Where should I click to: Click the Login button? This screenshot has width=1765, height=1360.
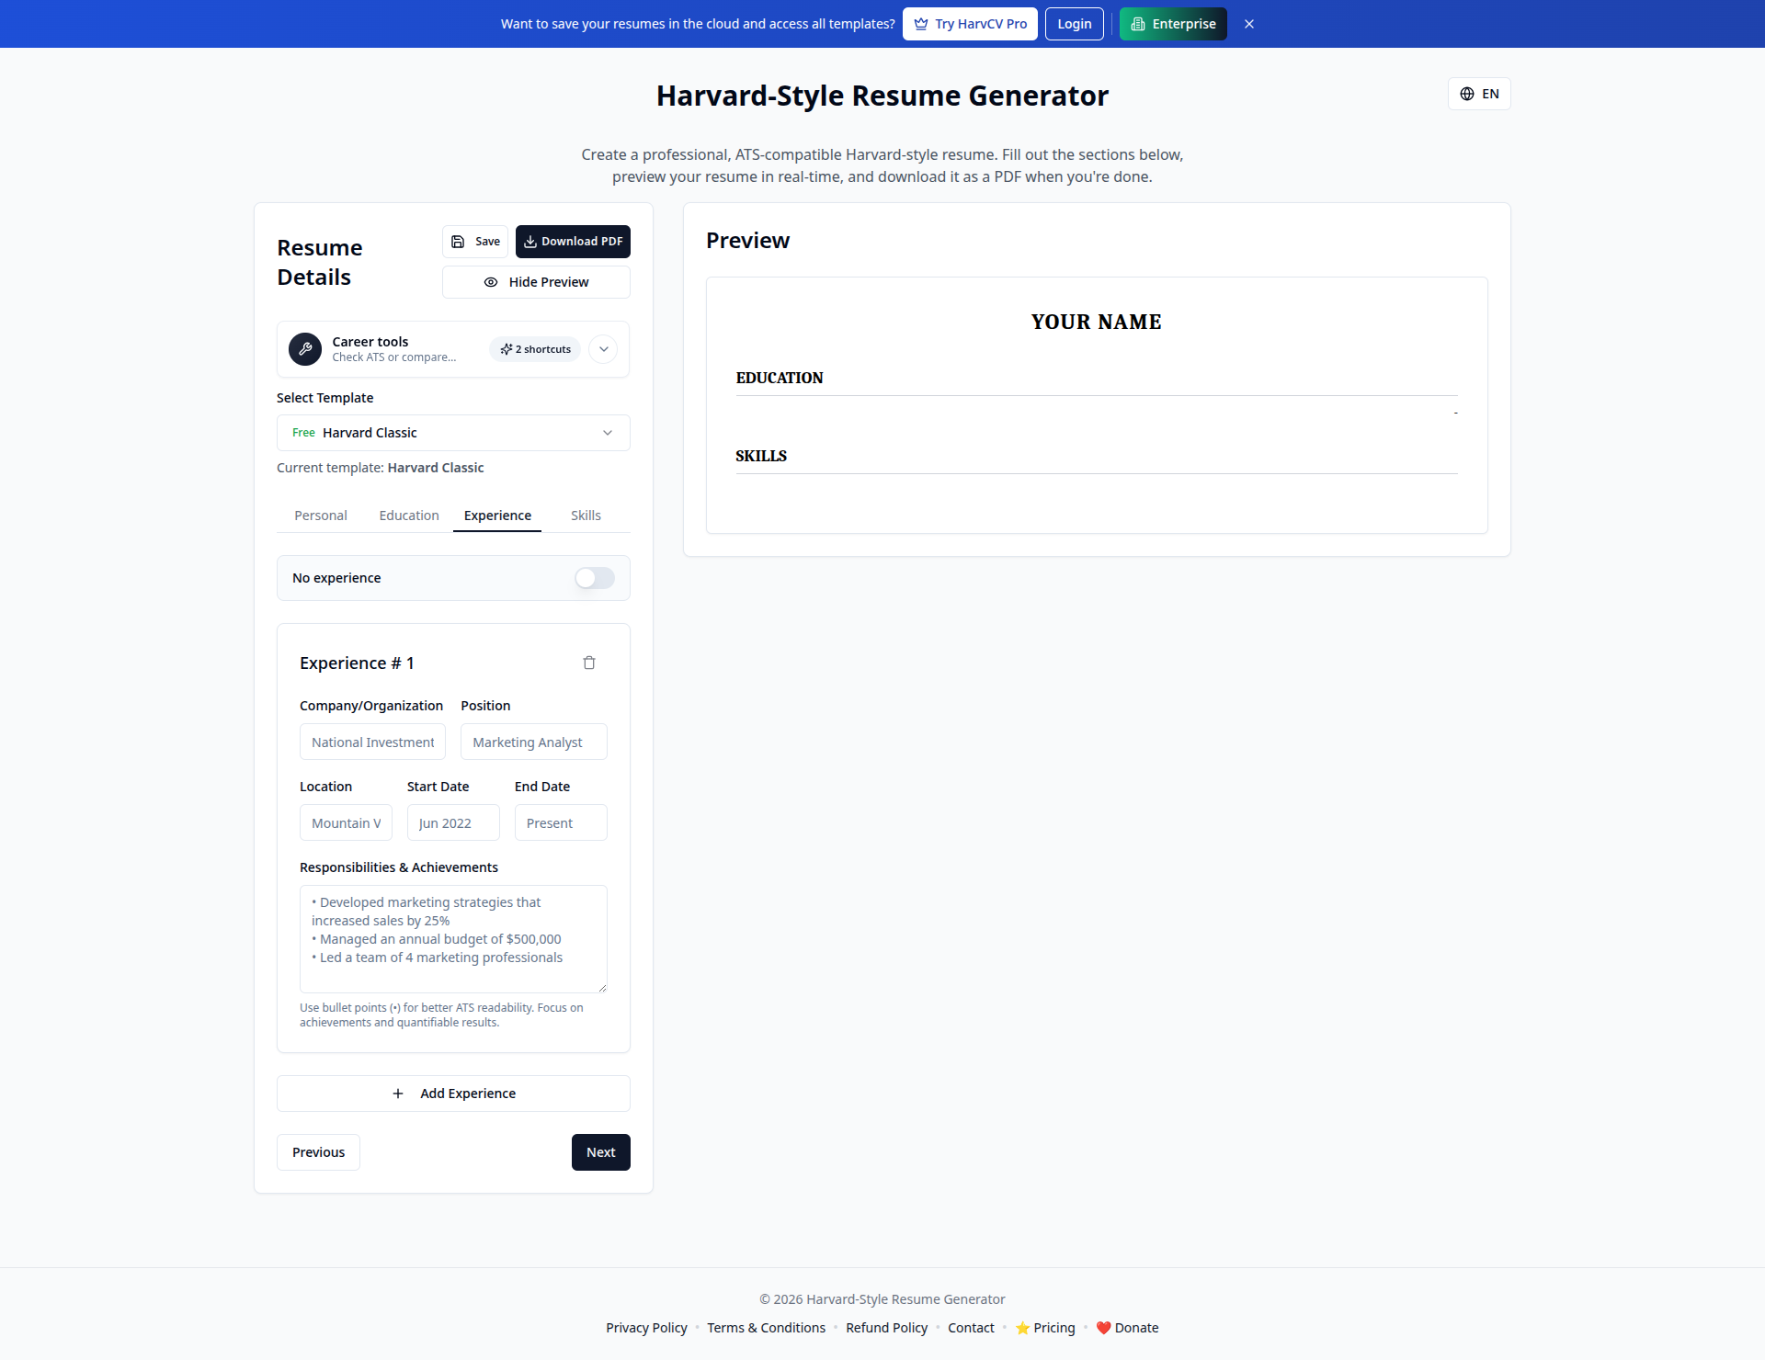tap(1074, 24)
